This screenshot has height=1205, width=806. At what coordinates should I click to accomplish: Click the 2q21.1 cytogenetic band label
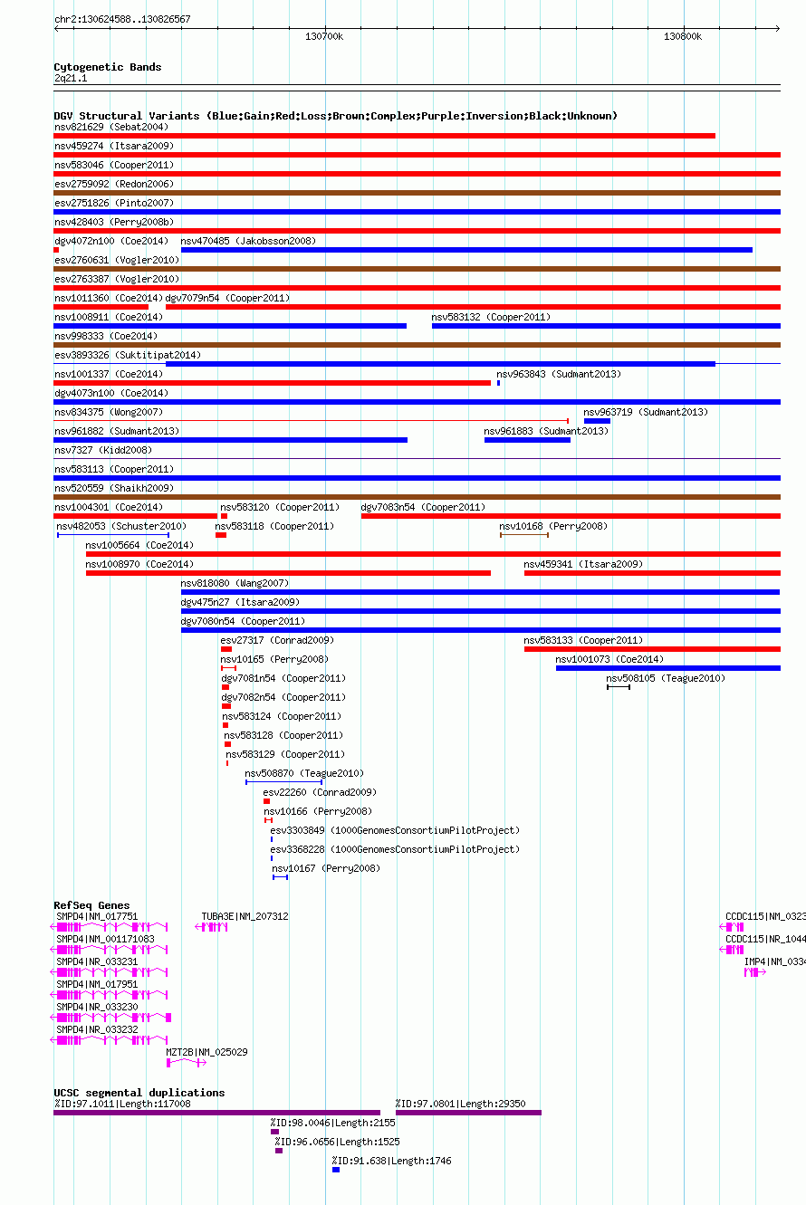click(x=71, y=78)
